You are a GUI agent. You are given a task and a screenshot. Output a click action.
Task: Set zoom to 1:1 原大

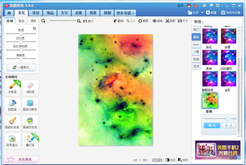[88, 21]
